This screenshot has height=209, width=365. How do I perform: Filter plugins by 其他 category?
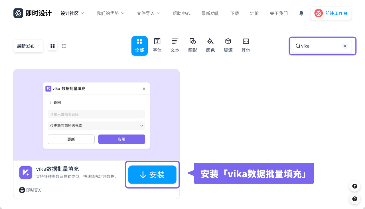[x=246, y=45]
